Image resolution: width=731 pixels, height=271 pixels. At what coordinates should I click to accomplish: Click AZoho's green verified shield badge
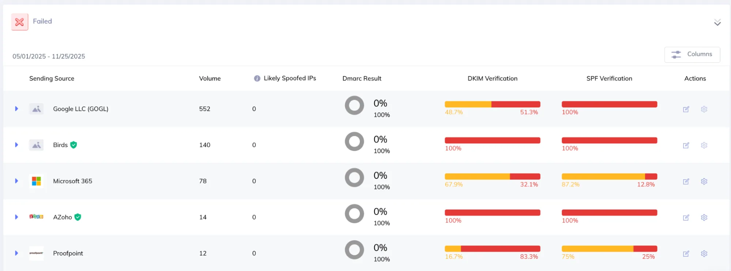(78, 217)
